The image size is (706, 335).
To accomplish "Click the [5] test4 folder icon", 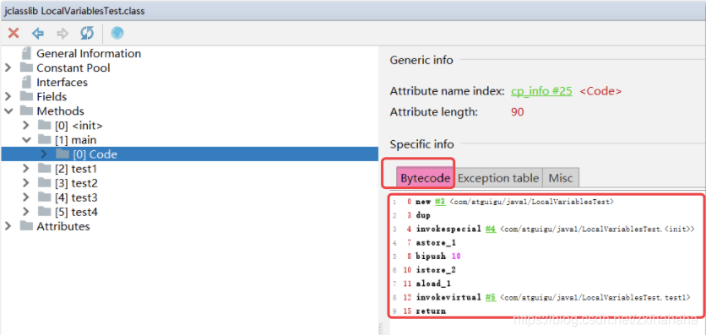I will pos(45,212).
